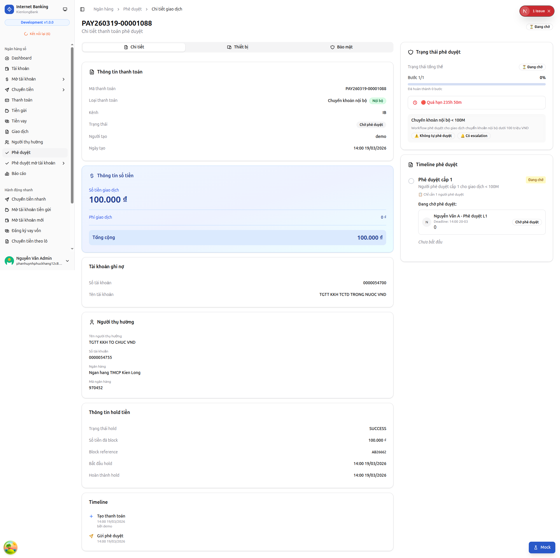560x558 pixels.
Task: Switch to the Chi tiết tab
Action: 134,47
